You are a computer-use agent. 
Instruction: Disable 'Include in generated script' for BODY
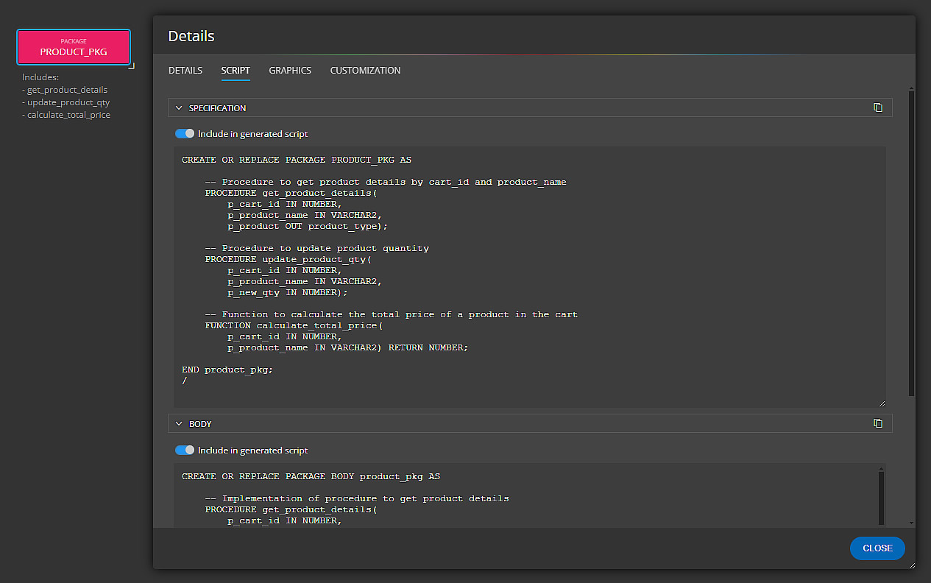pos(183,450)
